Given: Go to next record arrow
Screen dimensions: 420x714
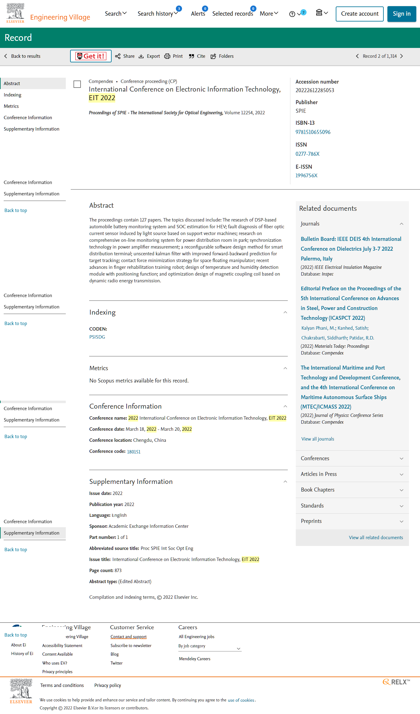Looking at the screenshot, I should (402, 56).
